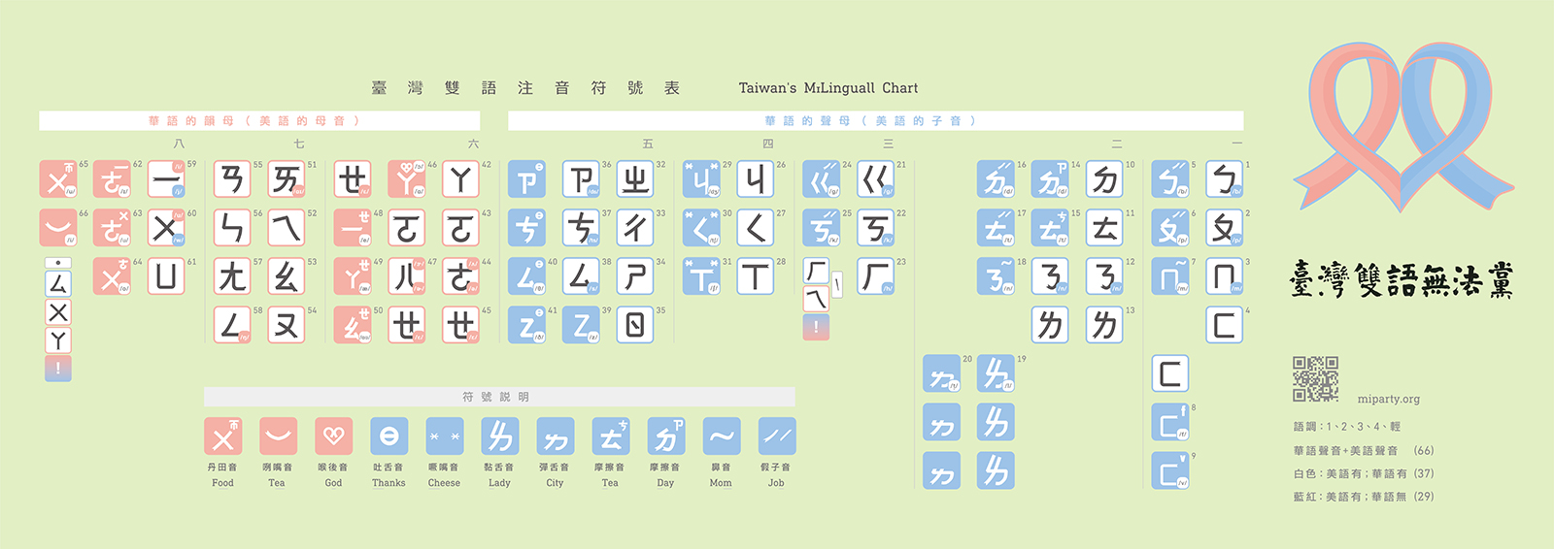This screenshot has height=549, width=1554.
Task: Click the blue Z tile numbered 39
Action: (581, 325)
